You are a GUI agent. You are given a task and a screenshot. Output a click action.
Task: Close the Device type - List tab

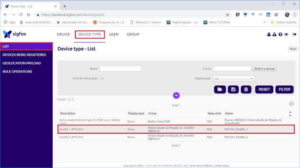56,6
